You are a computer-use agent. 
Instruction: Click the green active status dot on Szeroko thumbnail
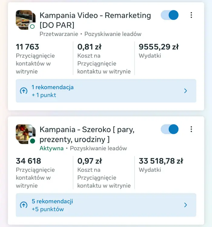32,141
